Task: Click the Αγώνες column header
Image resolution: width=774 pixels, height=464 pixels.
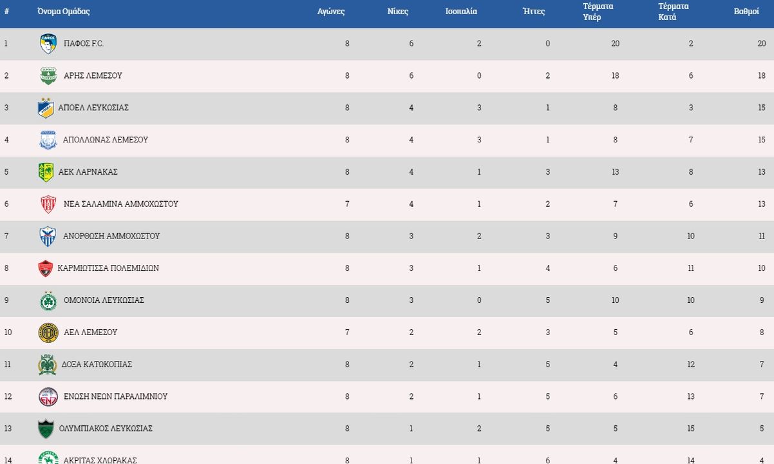Action: pyautogui.click(x=331, y=12)
